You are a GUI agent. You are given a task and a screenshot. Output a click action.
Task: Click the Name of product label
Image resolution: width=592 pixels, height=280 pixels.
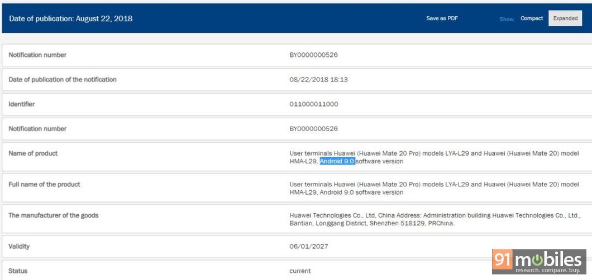[33, 153]
